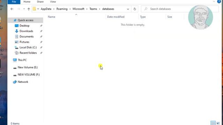Open Recent folders in sidebar
Screen dimensions: 223x125
click(28, 53)
